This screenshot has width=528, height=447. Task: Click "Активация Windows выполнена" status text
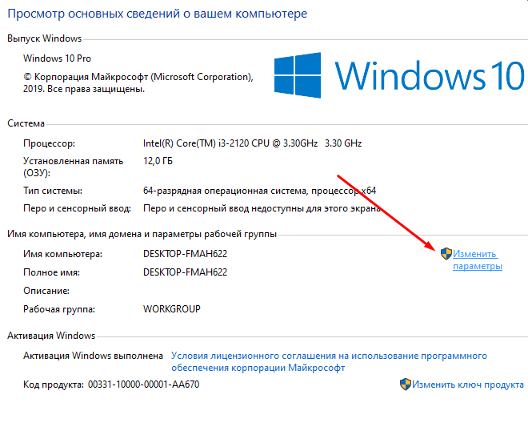93,356
